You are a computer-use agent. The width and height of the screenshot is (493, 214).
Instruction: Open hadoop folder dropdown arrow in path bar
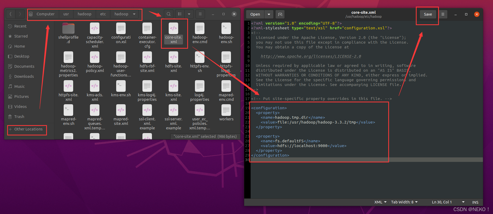134,14
